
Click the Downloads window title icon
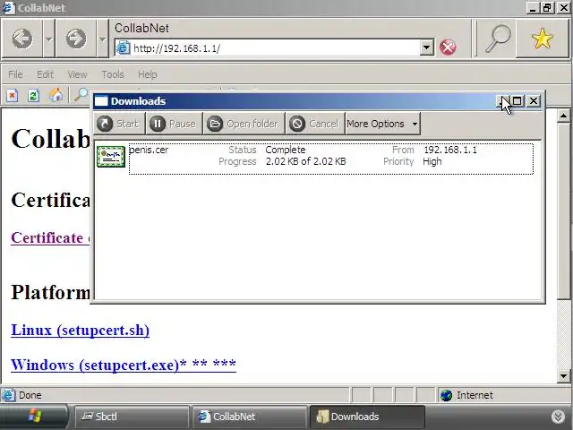tap(101, 101)
